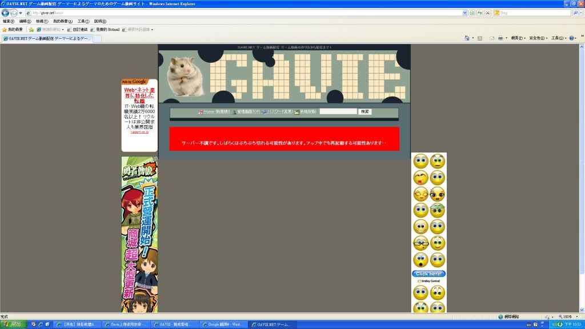Open the 自訂連結 favorites link

[x=77, y=30]
